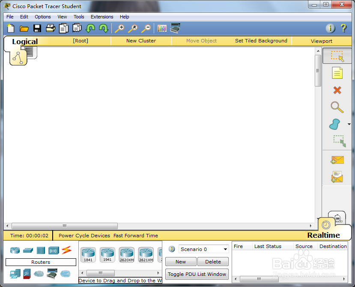The height and width of the screenshot is (287, 355).
Task: Open the View menu
Action: [x=62, y=17]
